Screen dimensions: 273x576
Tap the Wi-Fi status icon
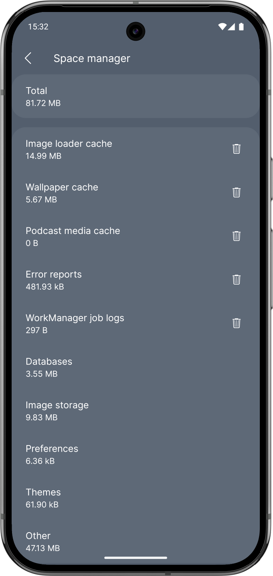(x=222, y=27)
